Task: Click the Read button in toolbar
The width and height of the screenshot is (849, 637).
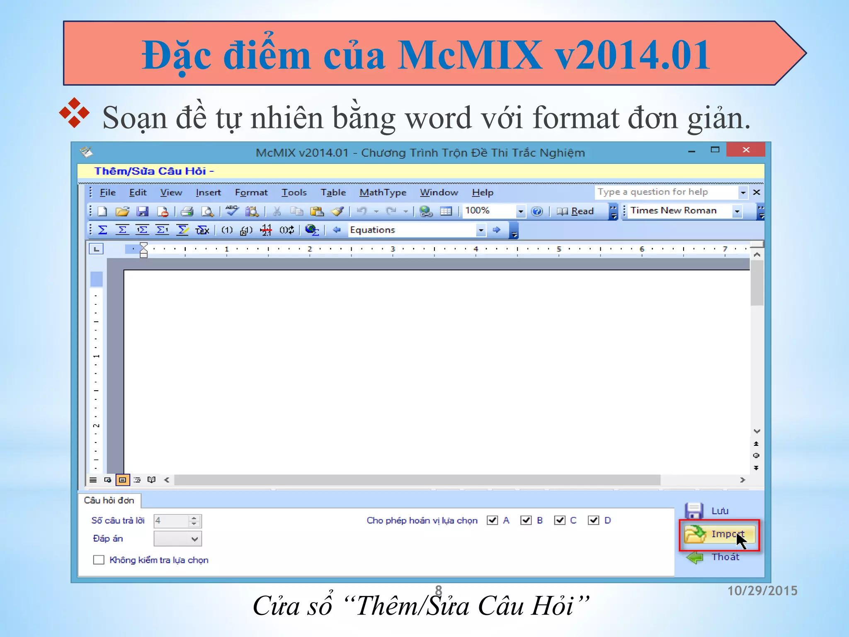Action: pyautogui.click(x=575, y=212)
